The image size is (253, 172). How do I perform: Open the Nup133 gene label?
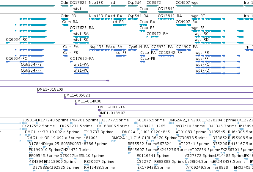click(x=96, y=3)
